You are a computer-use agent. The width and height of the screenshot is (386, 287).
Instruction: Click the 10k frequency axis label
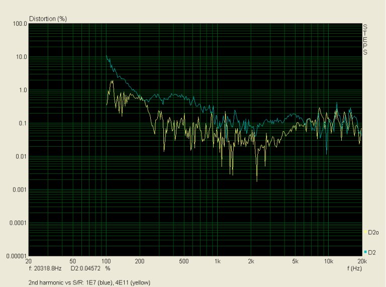(329, 261)
